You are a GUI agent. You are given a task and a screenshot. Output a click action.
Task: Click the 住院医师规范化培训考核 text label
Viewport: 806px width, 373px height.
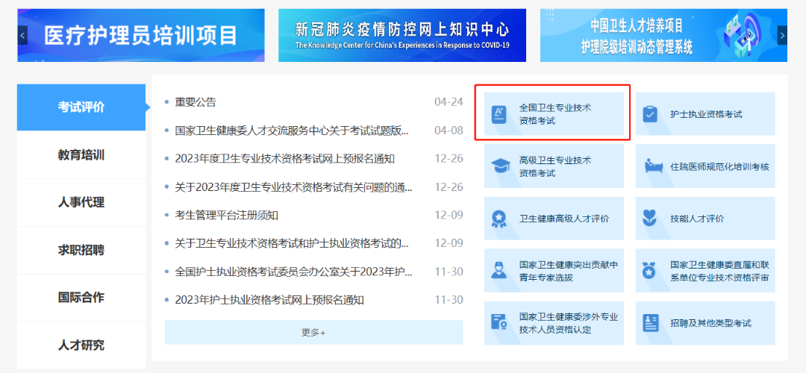[x=719, y=166]
